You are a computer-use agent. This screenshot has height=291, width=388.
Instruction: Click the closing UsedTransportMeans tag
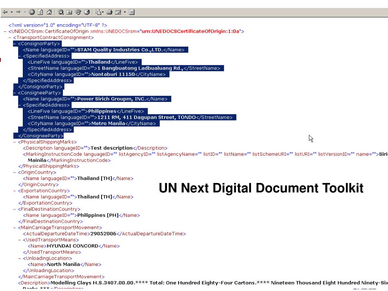click(x=52, y=252)
